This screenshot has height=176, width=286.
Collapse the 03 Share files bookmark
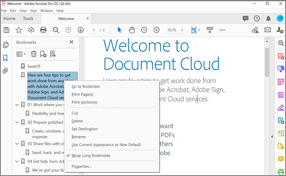(17, 144)
